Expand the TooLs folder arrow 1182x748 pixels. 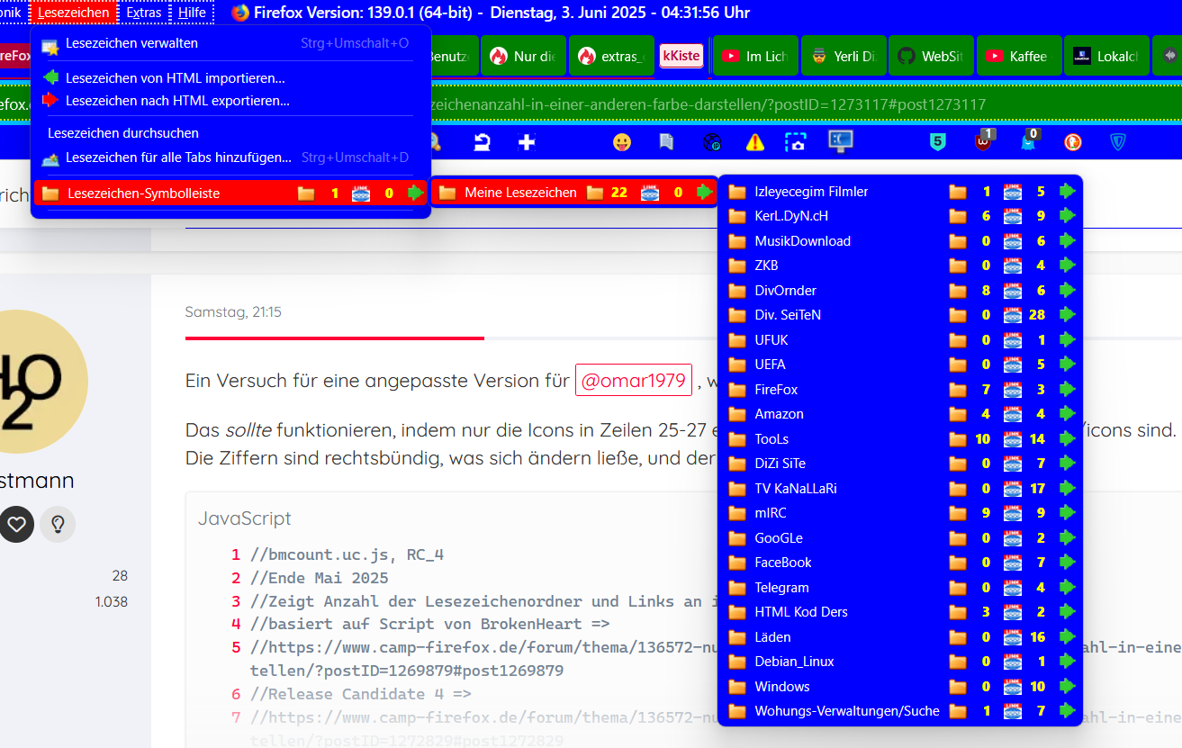click(1068, 439)
